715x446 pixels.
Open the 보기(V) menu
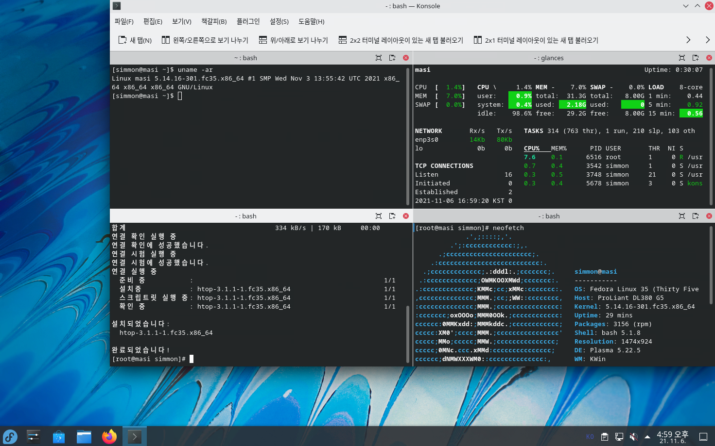[182, 21]
